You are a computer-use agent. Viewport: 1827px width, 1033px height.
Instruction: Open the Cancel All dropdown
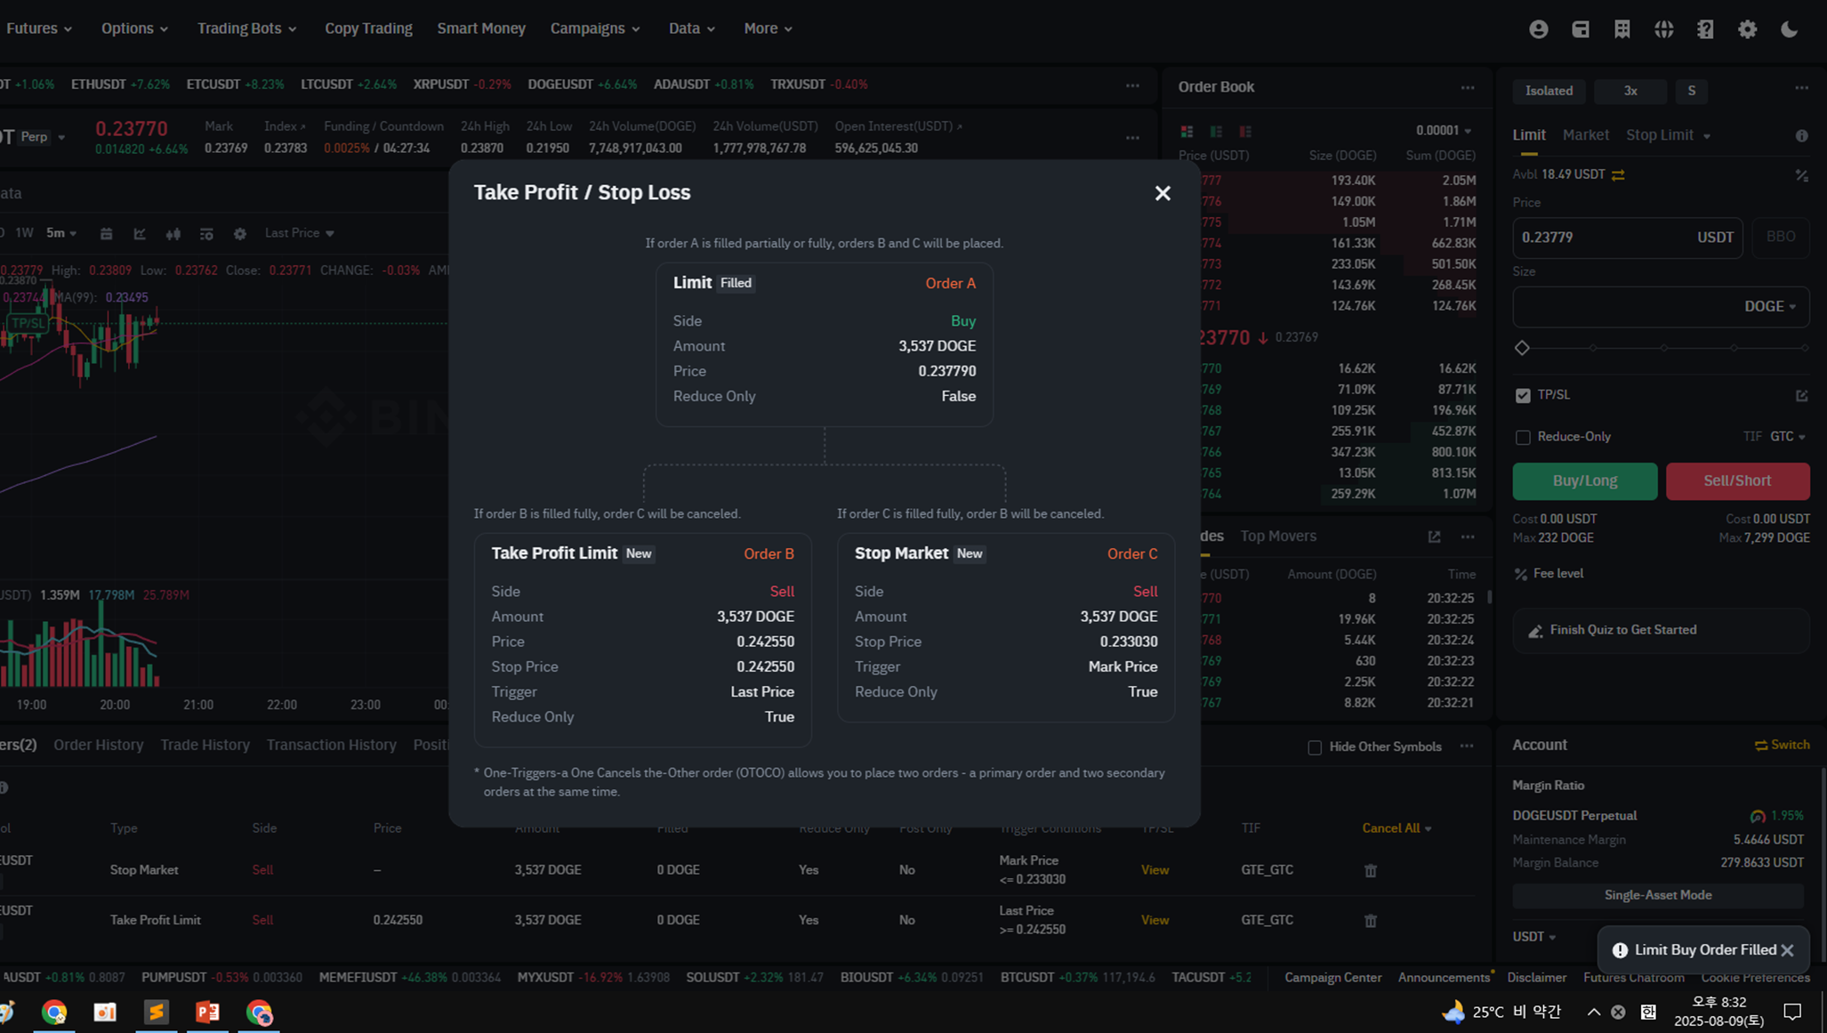[1396, 828]
